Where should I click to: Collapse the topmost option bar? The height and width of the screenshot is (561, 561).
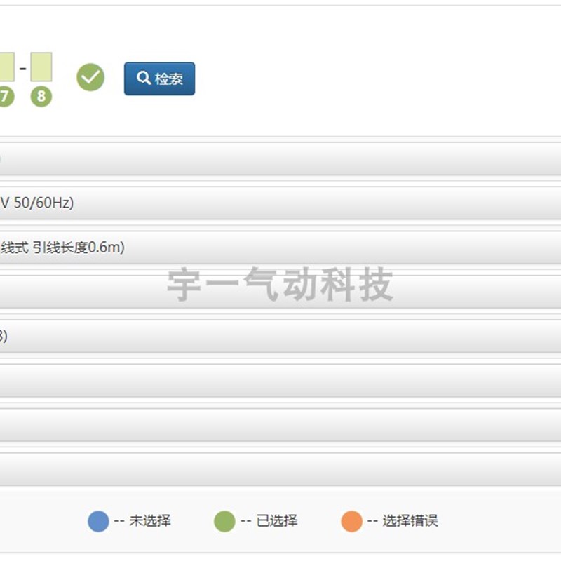(x=280, y=158)
